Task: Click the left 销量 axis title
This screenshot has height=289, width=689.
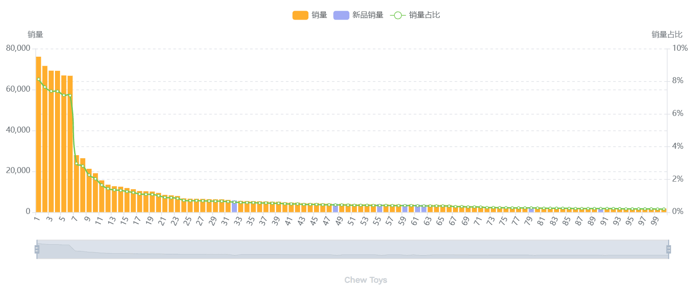Action: (35, 35)
